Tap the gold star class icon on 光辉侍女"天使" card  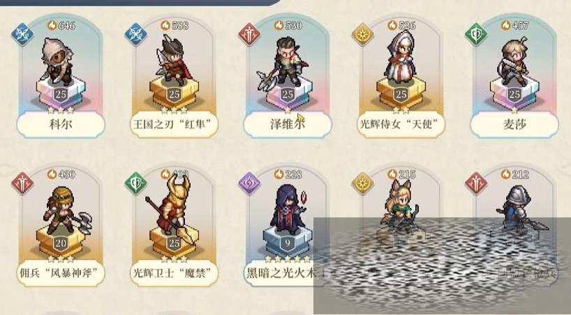click(363, 35)
